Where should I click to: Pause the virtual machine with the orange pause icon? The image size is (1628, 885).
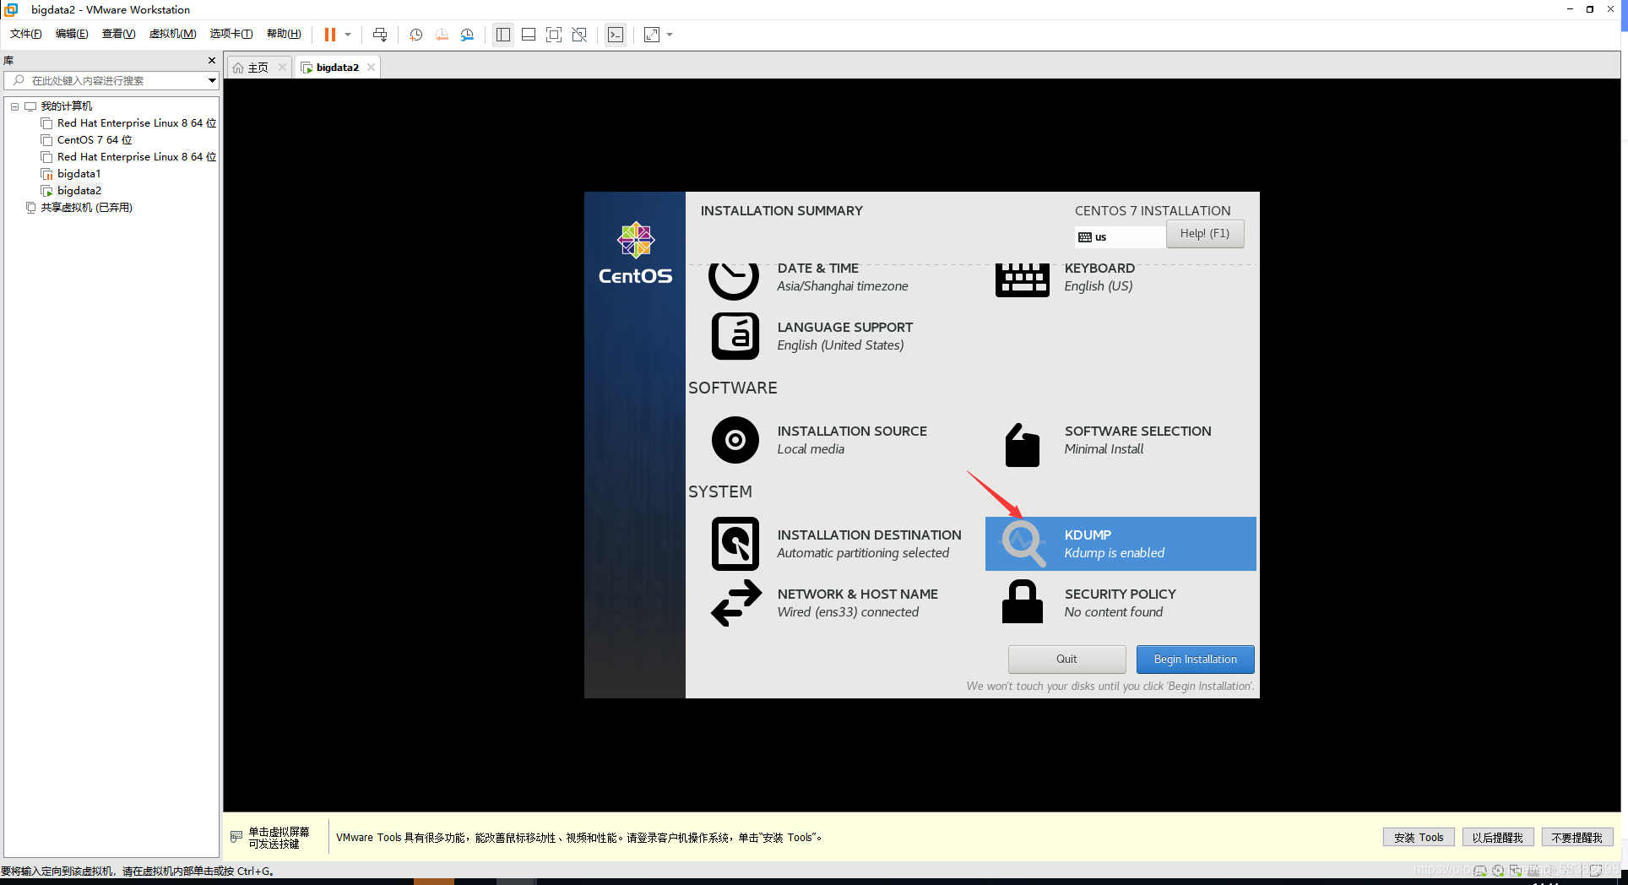[330, 35]
